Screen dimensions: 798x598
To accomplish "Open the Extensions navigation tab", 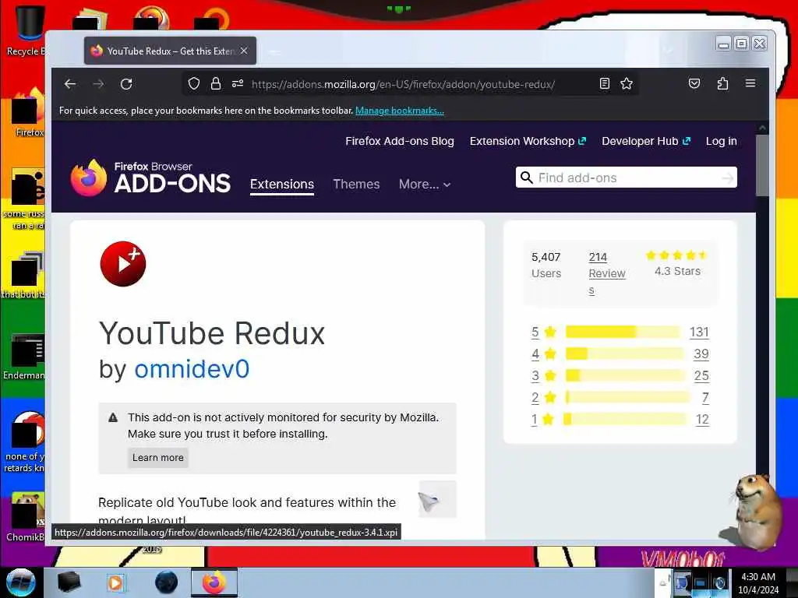I will (x=282, y=184).
